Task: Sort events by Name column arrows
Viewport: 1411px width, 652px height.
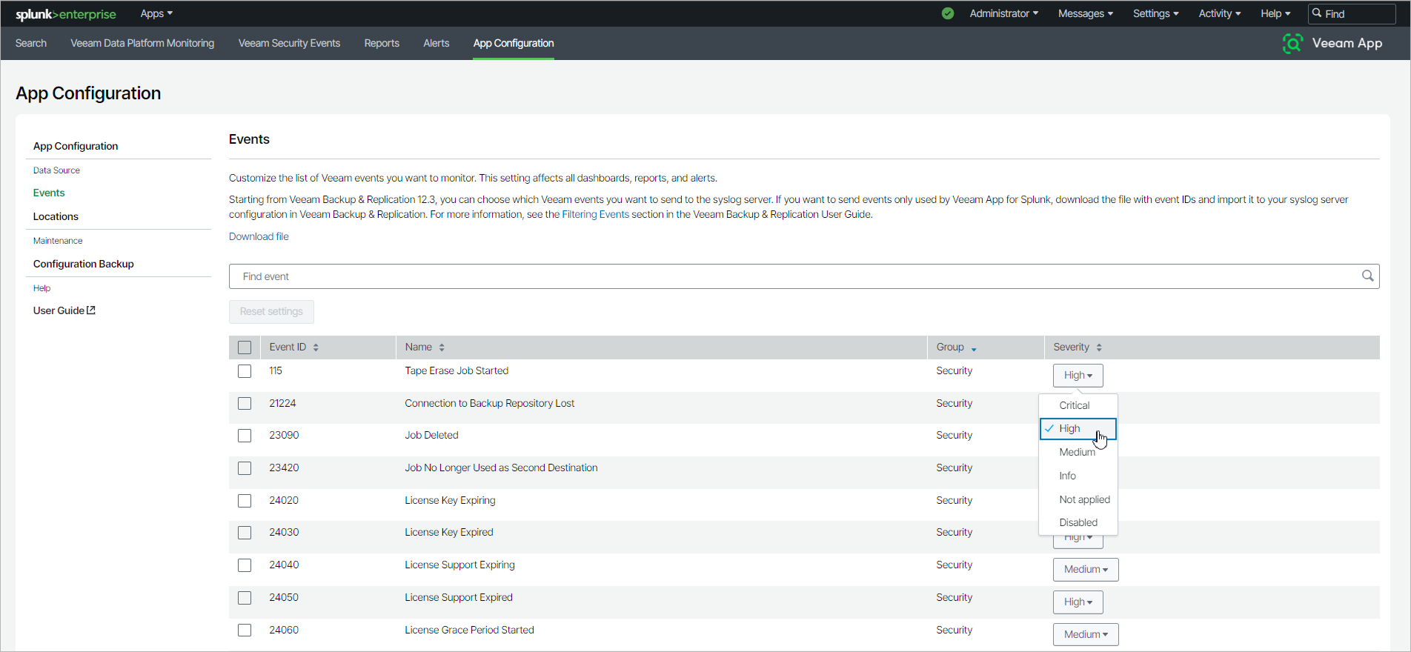Action: pyautogui.click(x=442, y=347)
